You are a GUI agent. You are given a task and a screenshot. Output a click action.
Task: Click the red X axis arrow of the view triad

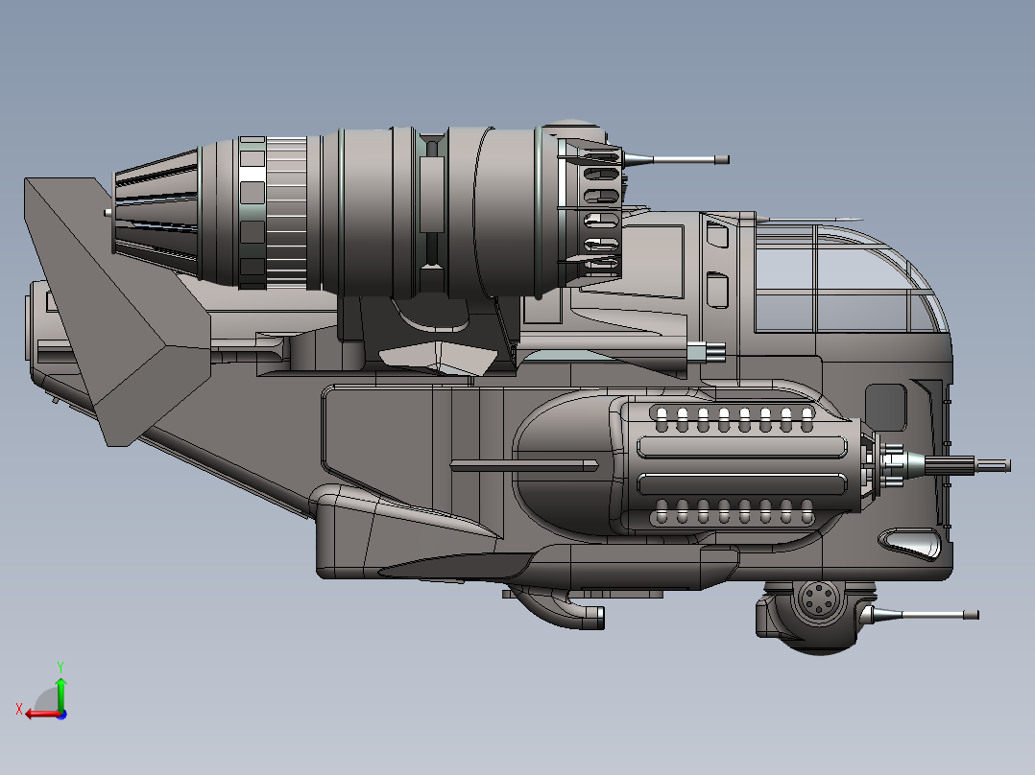[41, 714]
